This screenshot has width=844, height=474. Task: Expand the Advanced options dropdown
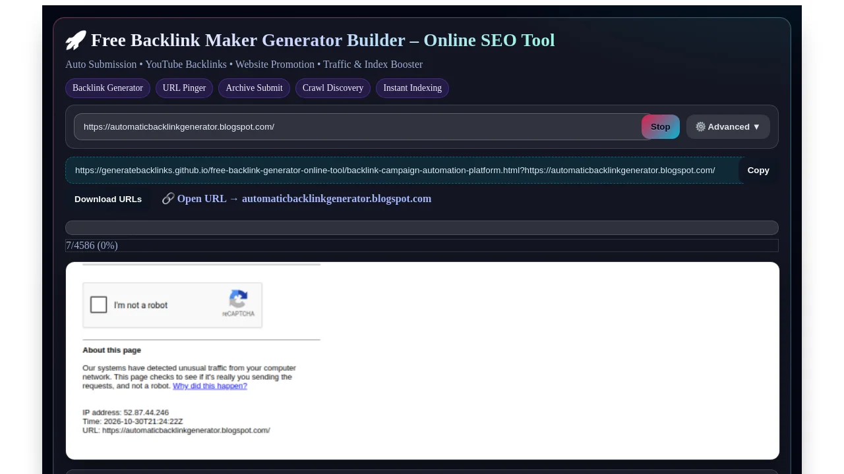pos(728,127)
